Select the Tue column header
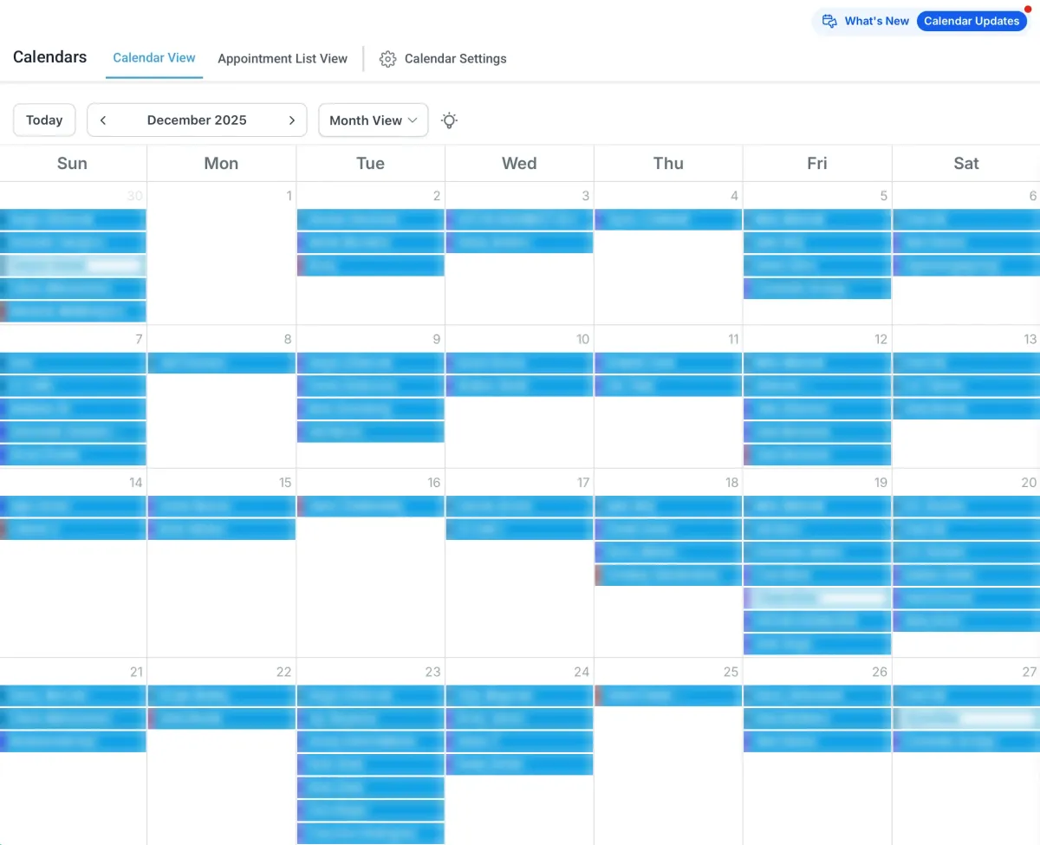 (370, 163)
